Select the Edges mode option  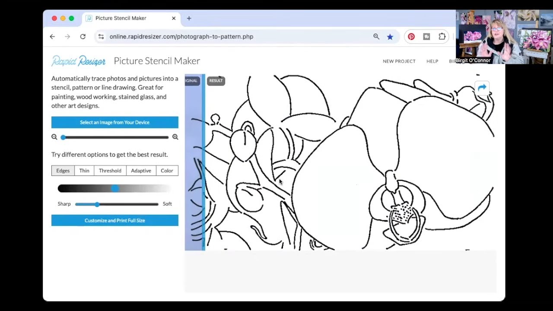[63, 171]
